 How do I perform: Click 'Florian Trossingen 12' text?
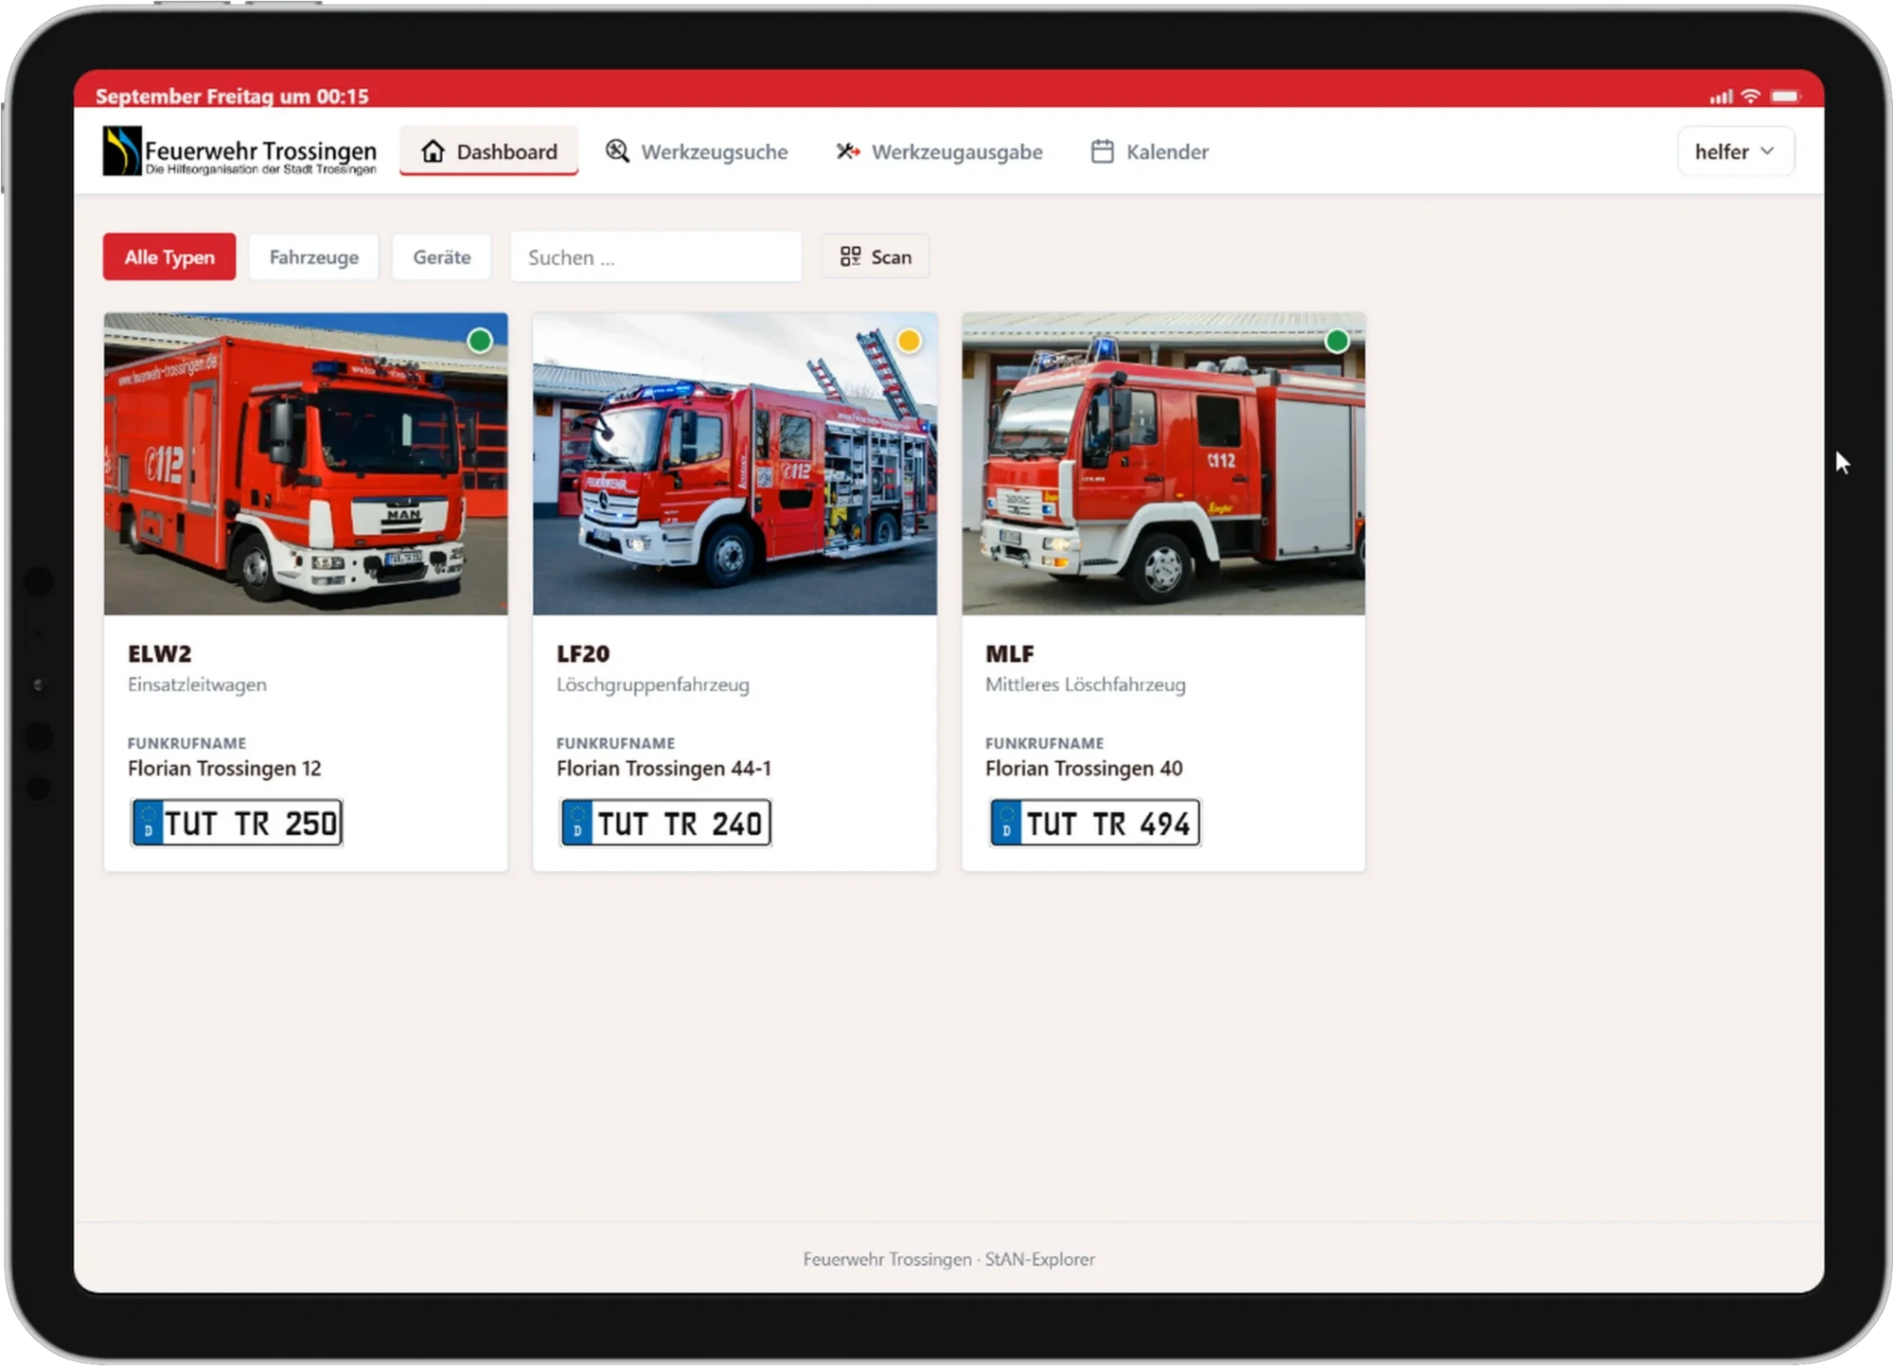point(224,769)
